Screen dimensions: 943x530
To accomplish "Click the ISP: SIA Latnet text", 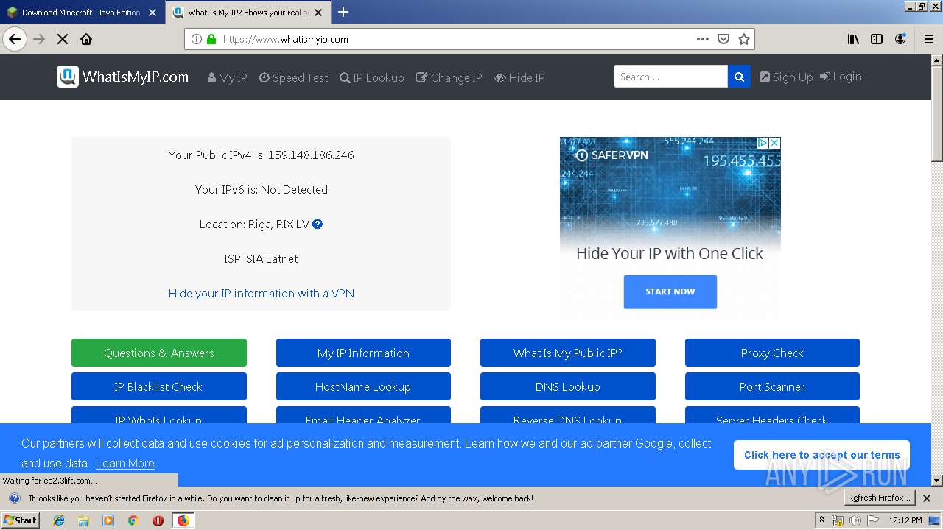I will pyautogui.click(x=261, y=258).
